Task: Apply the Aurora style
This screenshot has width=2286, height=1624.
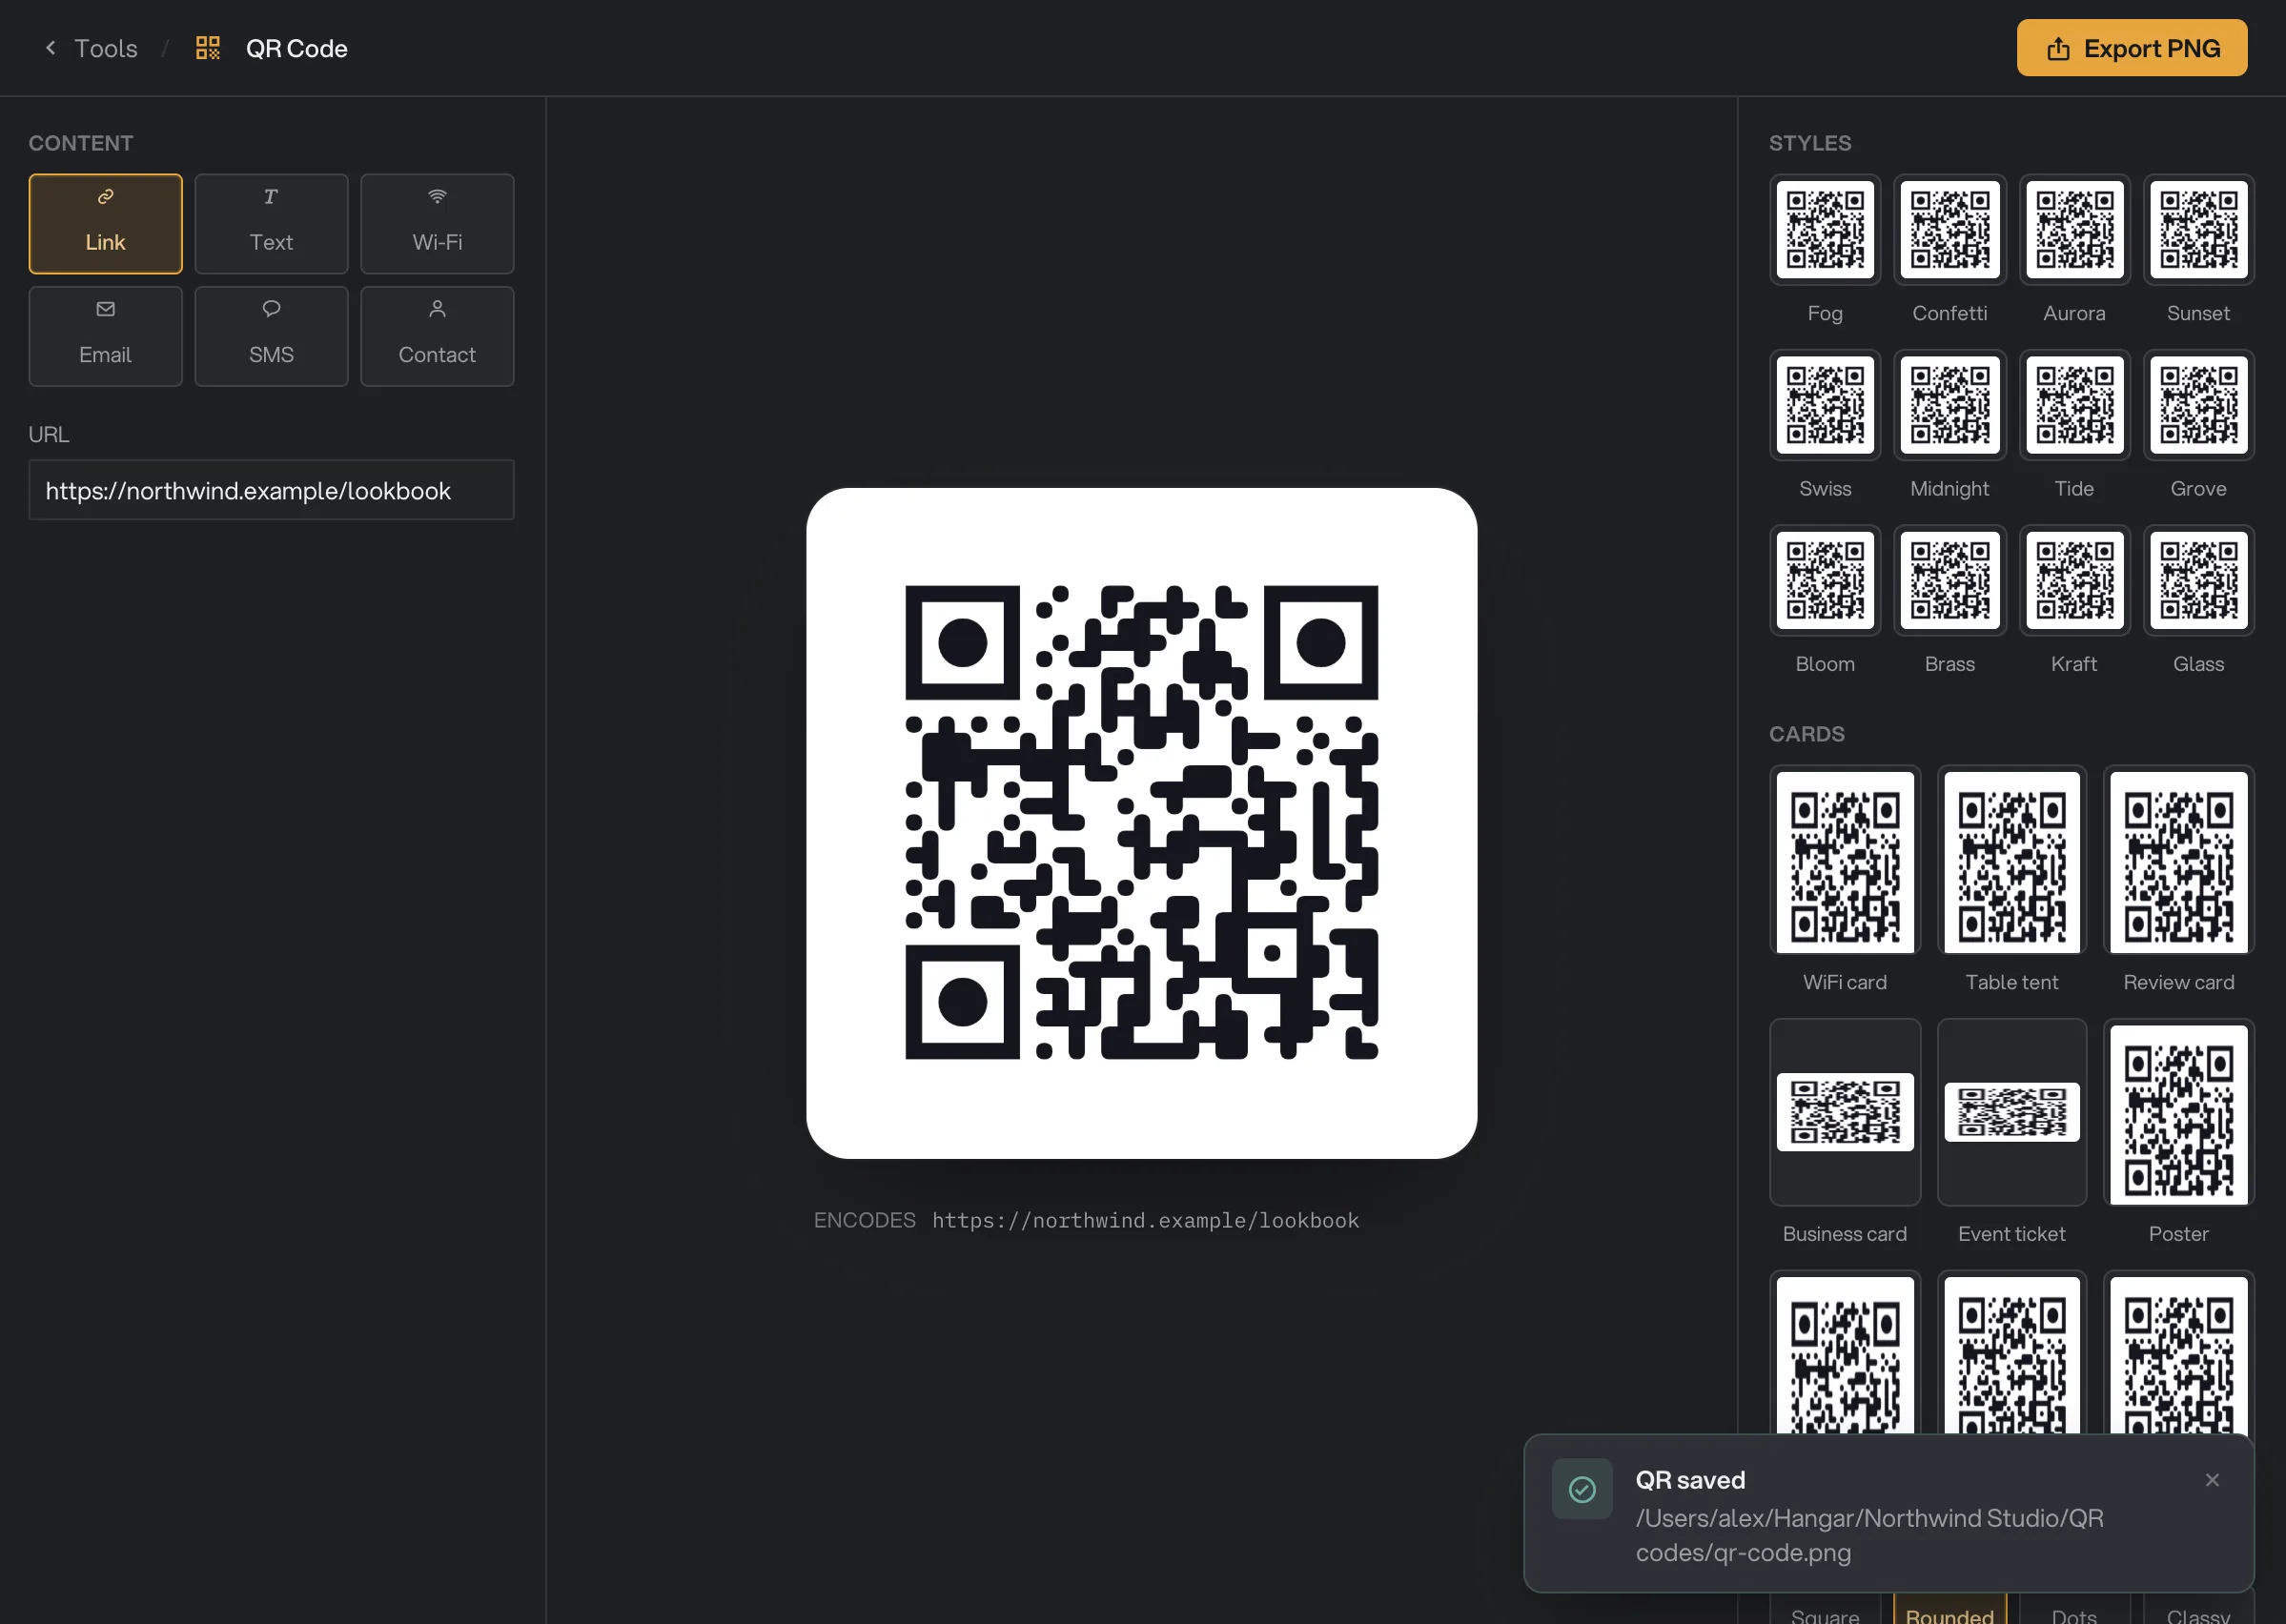Action: [x=2074, y=230]
